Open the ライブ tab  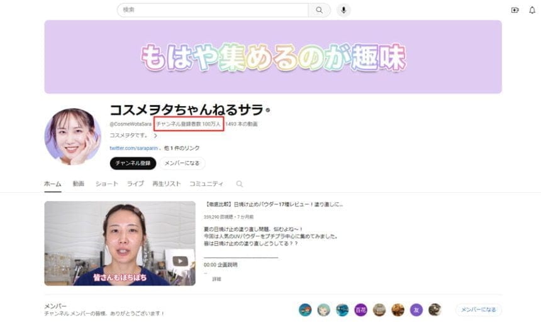pos(135,184)
